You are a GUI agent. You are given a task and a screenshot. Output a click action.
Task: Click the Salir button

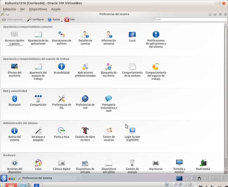70,19
